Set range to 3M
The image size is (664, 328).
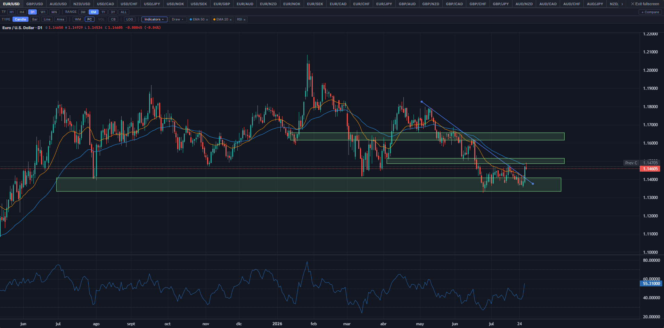tap(83, 12)
